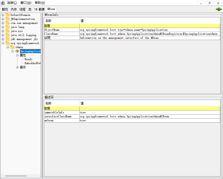This screenshot has width=223, height=179.
Task: Select the MBean tab
Action: coord(51,9)
